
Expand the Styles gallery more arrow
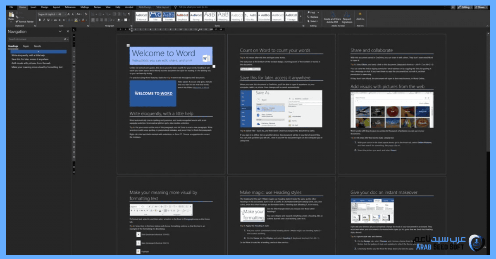pyautogui.click(x=300, y=16)
